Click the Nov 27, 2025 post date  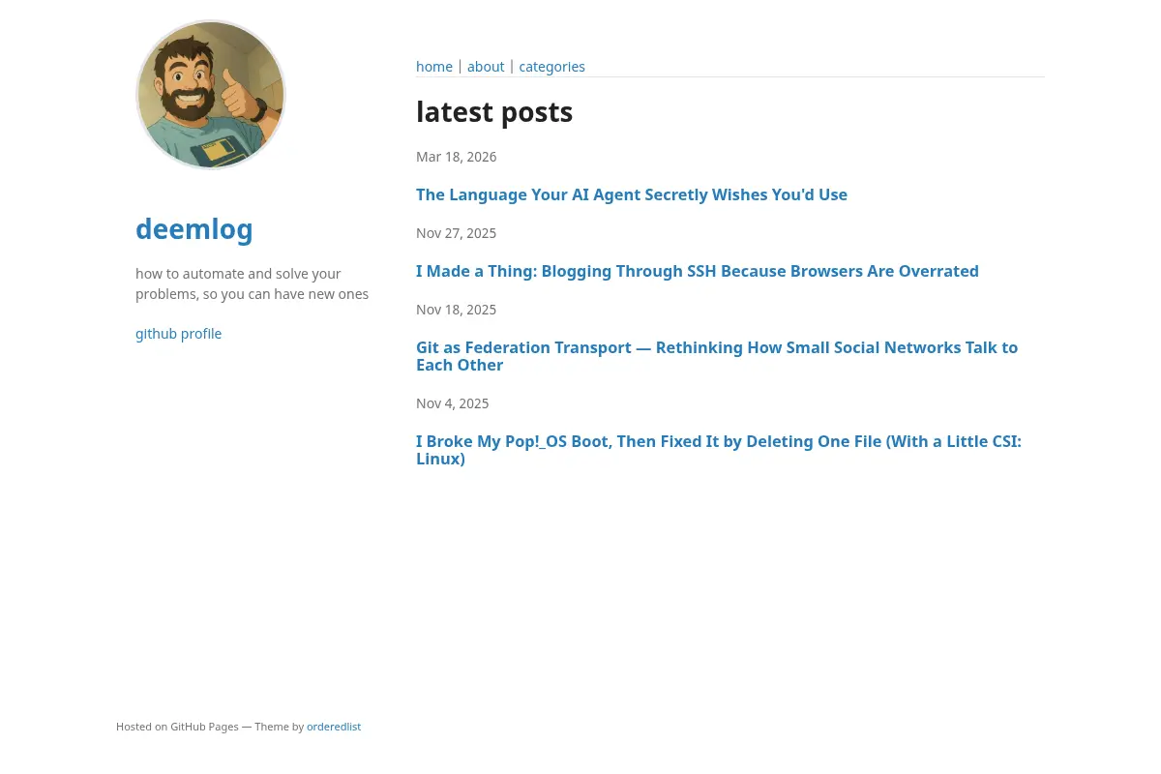click(456, 233)
